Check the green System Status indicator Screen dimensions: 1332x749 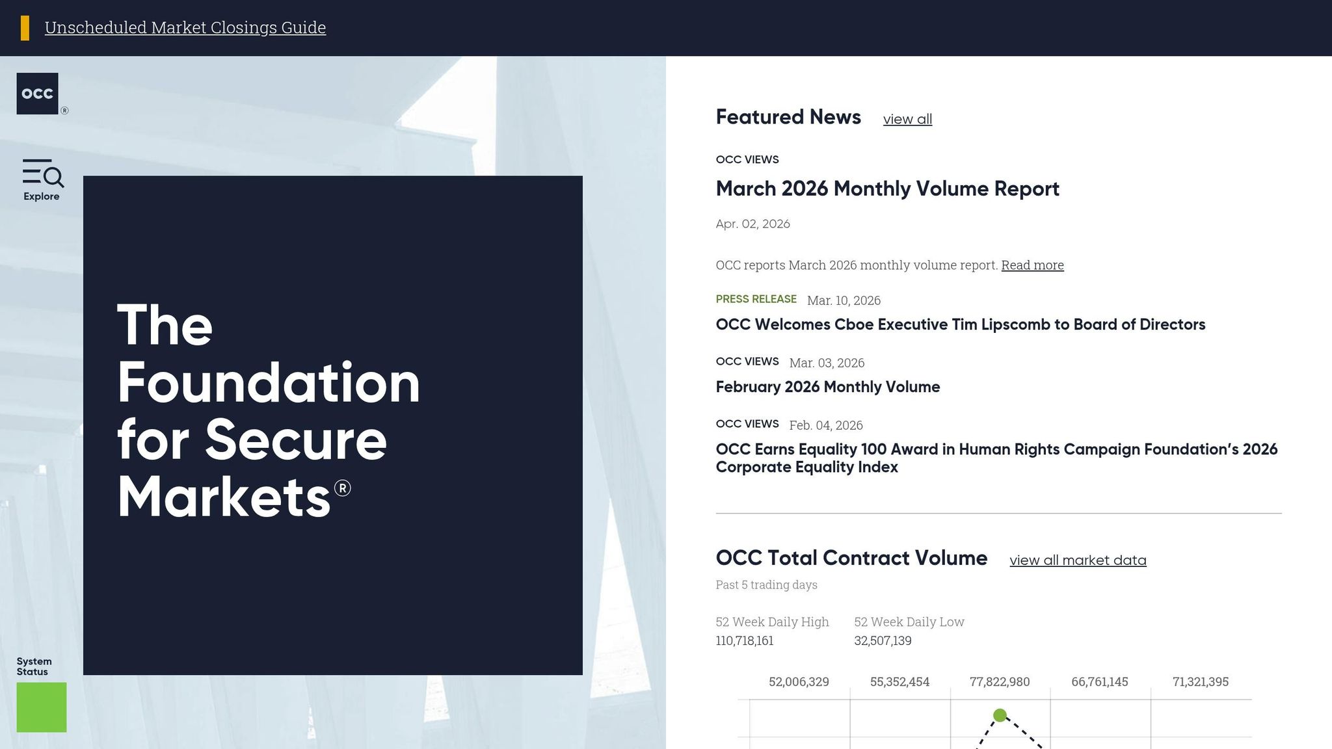(x=42, y=707)
